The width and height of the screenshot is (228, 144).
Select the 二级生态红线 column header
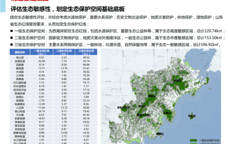(x=64, y=52)
